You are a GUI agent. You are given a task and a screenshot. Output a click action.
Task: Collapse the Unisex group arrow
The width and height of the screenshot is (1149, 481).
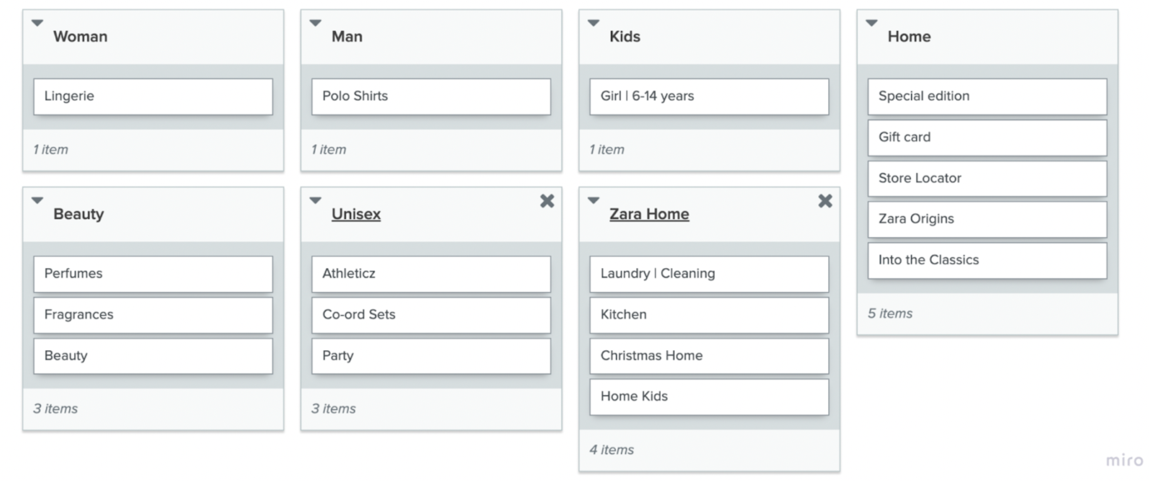tap(316, 200)
